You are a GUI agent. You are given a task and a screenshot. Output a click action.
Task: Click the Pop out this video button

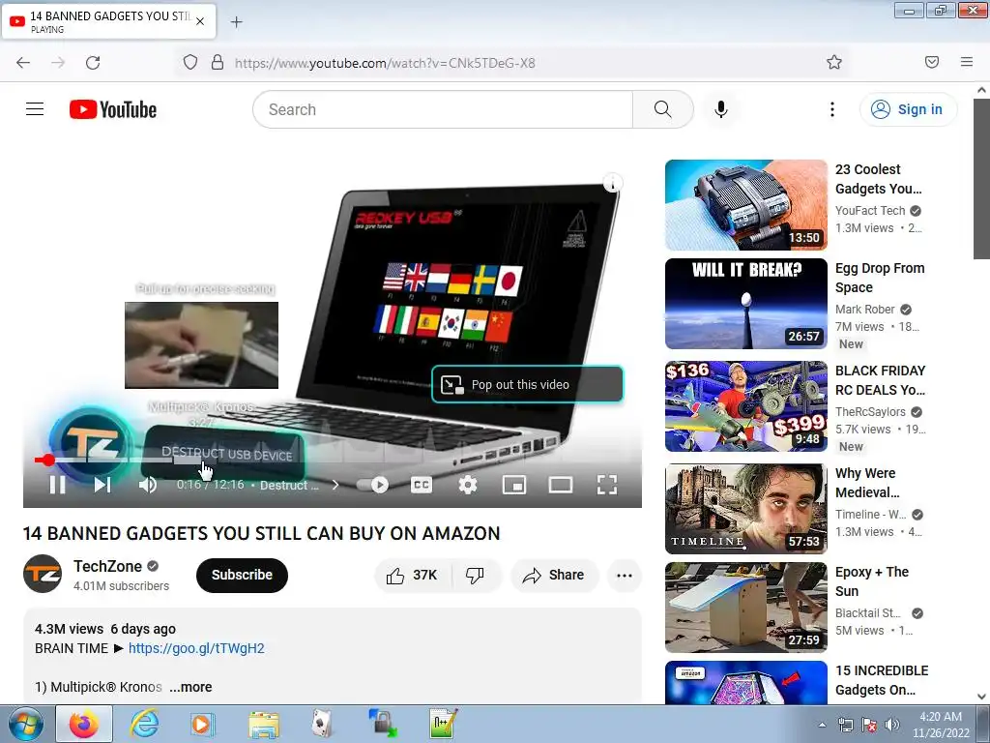[x=527, y=384]
